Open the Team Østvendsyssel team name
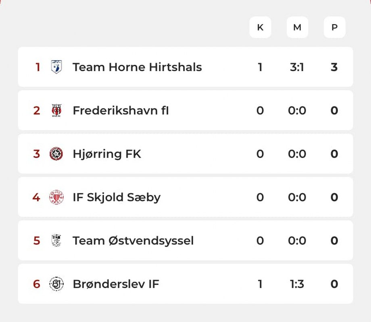The width and height of the screenshot is (371, 322). [x=133, y=241]
